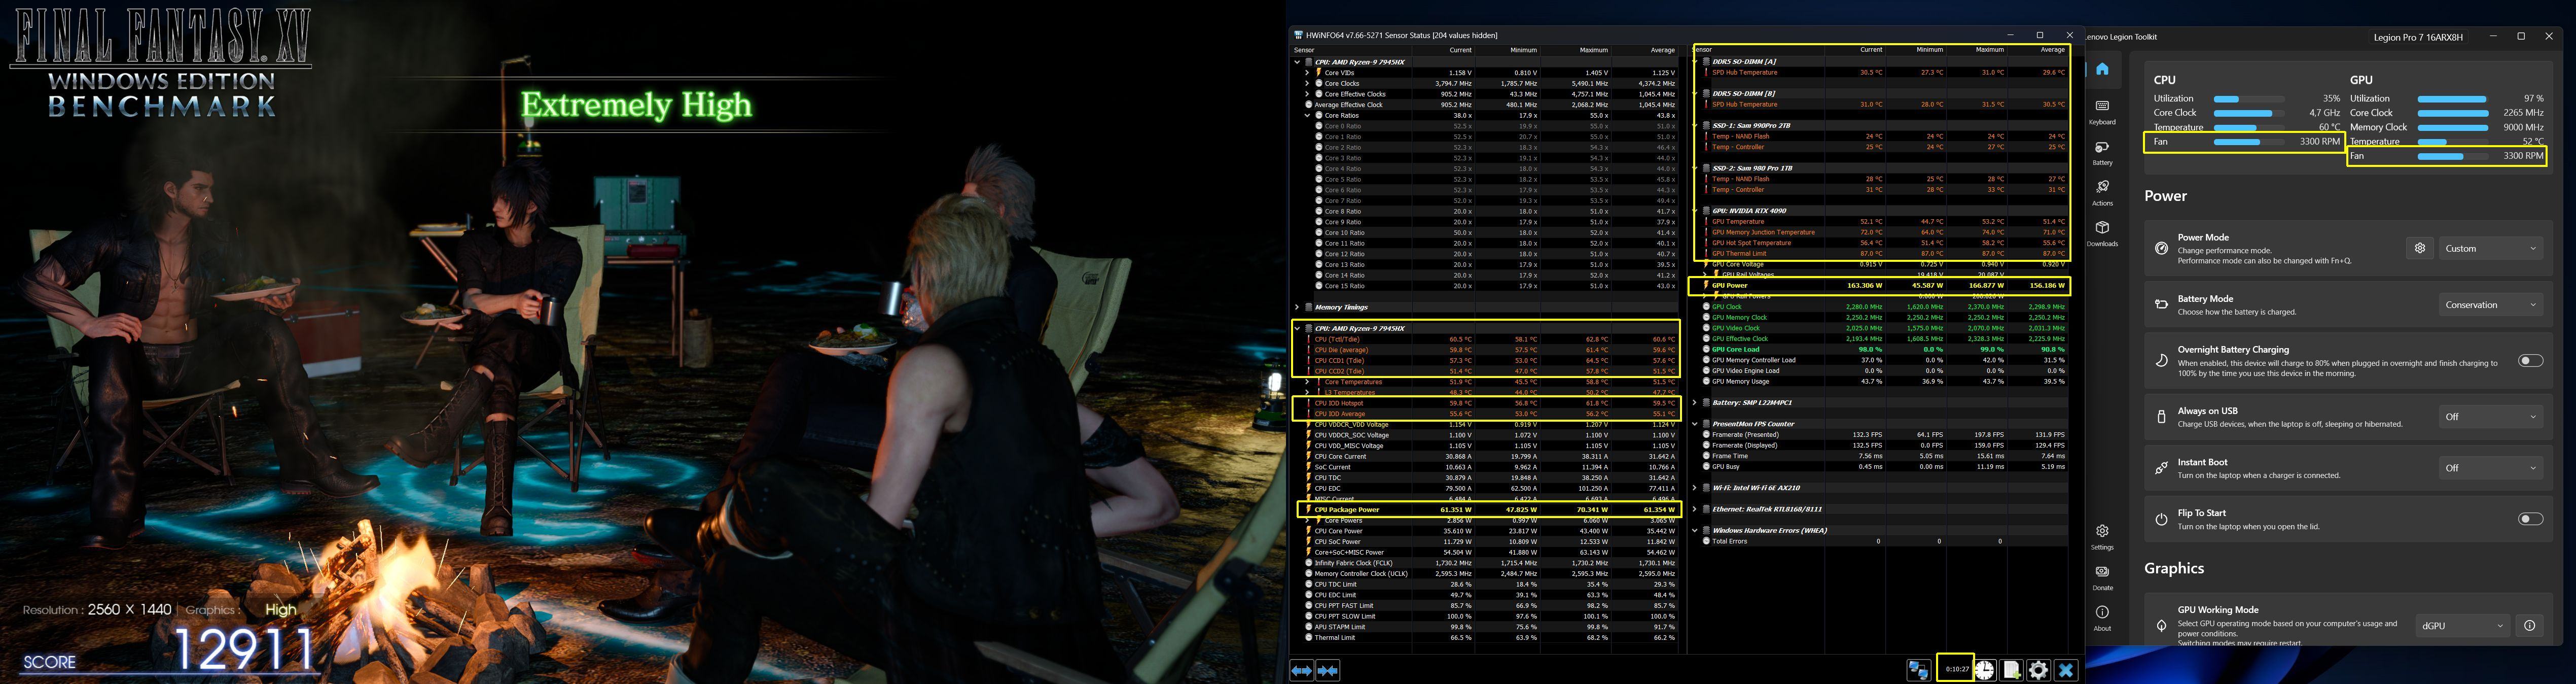This screenshot has height=684, width=2576.
Task: Start HWiNFO logging to file
Action: point(2012,670)
